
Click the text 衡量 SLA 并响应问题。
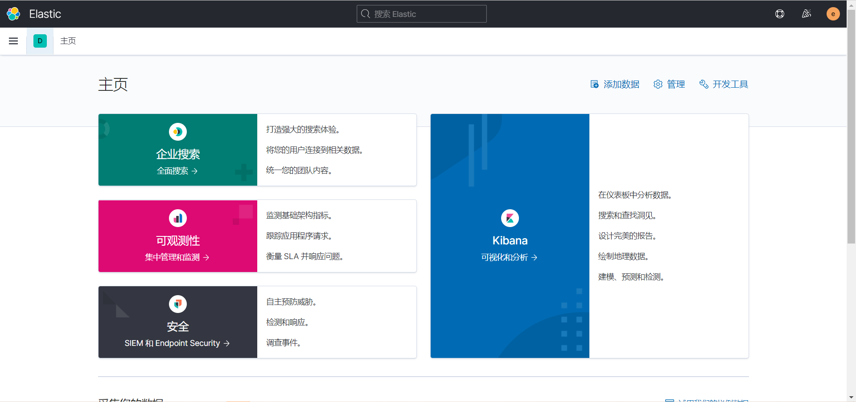click(x=305, y=256)
